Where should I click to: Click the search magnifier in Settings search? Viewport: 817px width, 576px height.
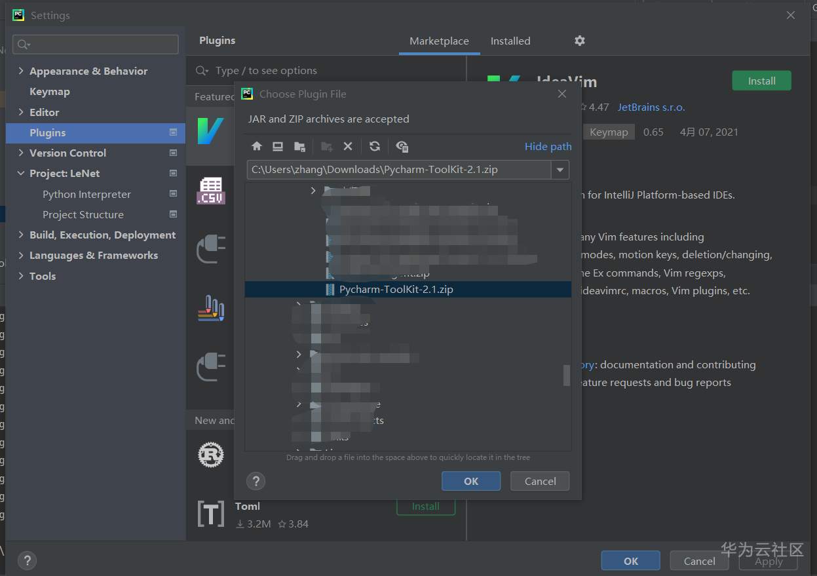[24, 45]
